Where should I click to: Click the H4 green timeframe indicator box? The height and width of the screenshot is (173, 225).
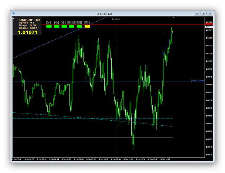[57, 26]
